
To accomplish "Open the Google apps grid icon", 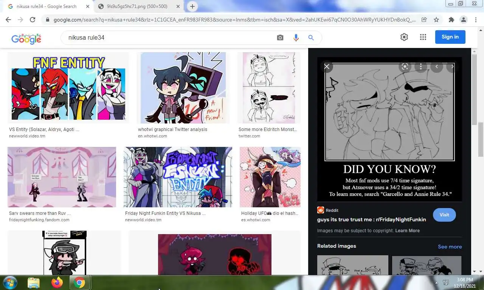I will click(423, 37).
